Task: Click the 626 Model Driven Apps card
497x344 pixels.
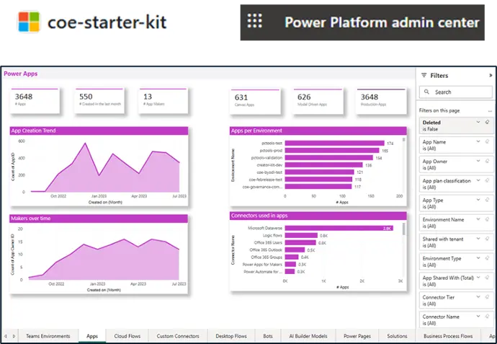Action: [318, 101]
